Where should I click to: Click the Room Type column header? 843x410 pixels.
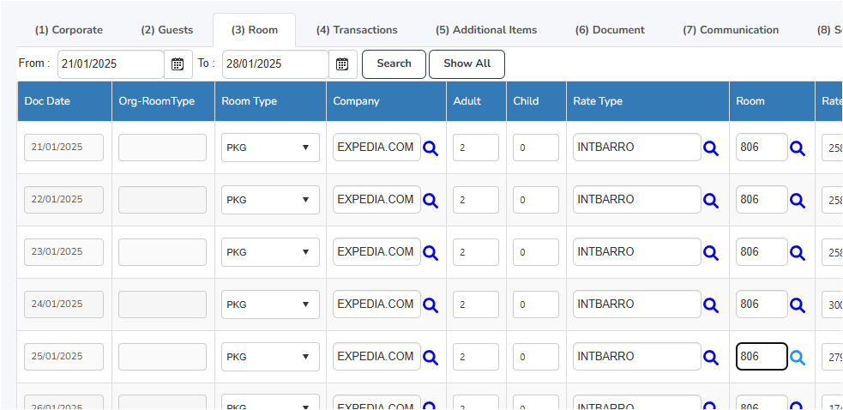[270, 101]
